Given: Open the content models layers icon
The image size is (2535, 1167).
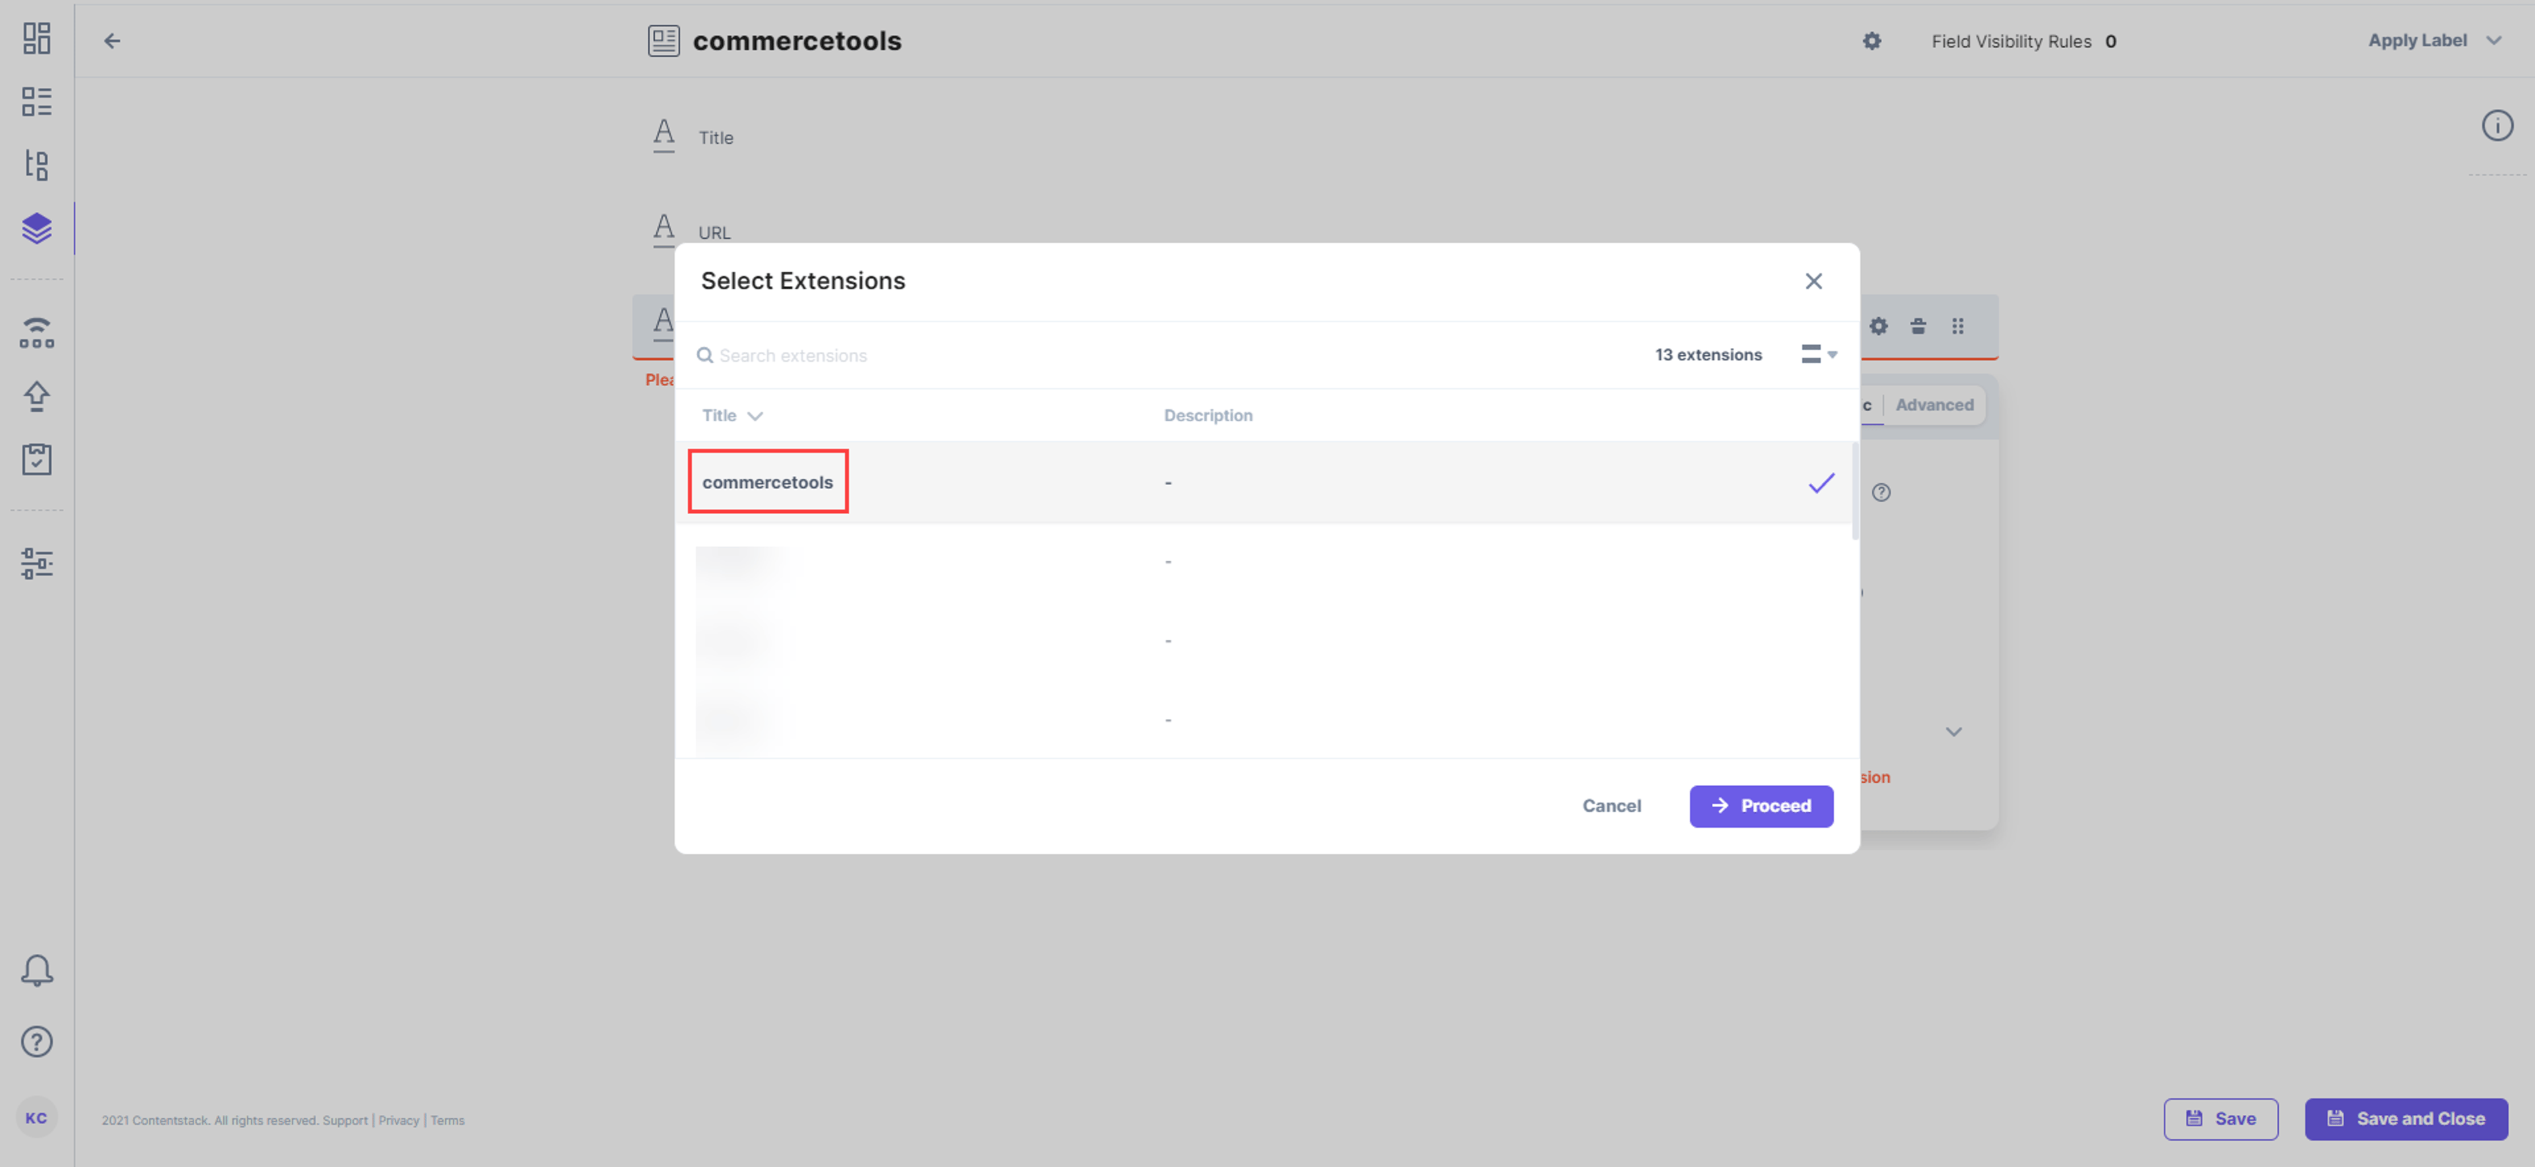Looking at the screenshot, I should click(x=36, y=228).
